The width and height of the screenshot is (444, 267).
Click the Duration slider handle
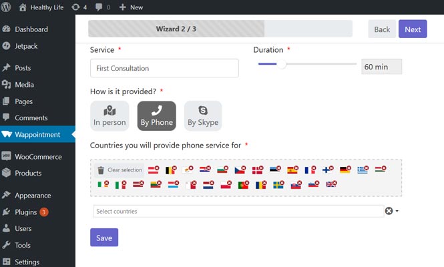coord(281,64)
